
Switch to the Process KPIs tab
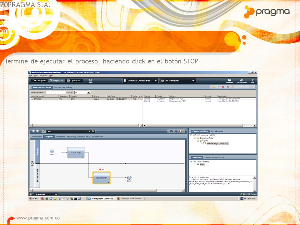(x=84, y=137)
